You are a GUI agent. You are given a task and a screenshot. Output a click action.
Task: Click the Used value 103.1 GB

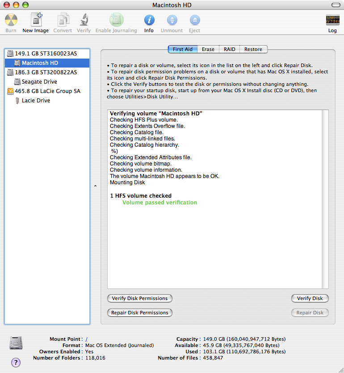[x=244, y=352]
